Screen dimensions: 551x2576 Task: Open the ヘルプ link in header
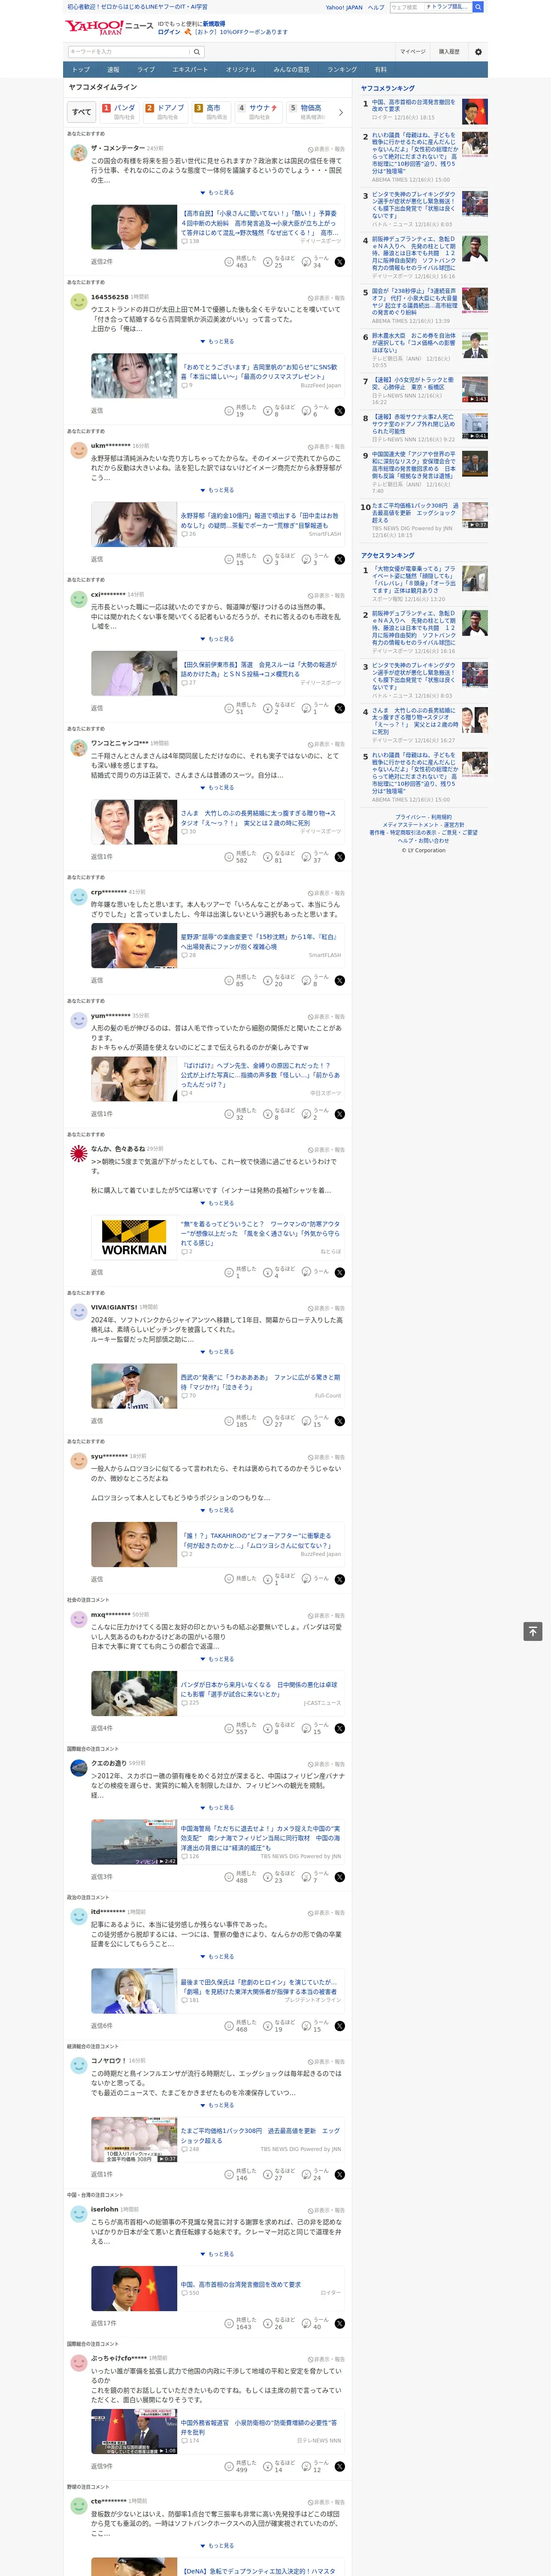click(376, 7)
